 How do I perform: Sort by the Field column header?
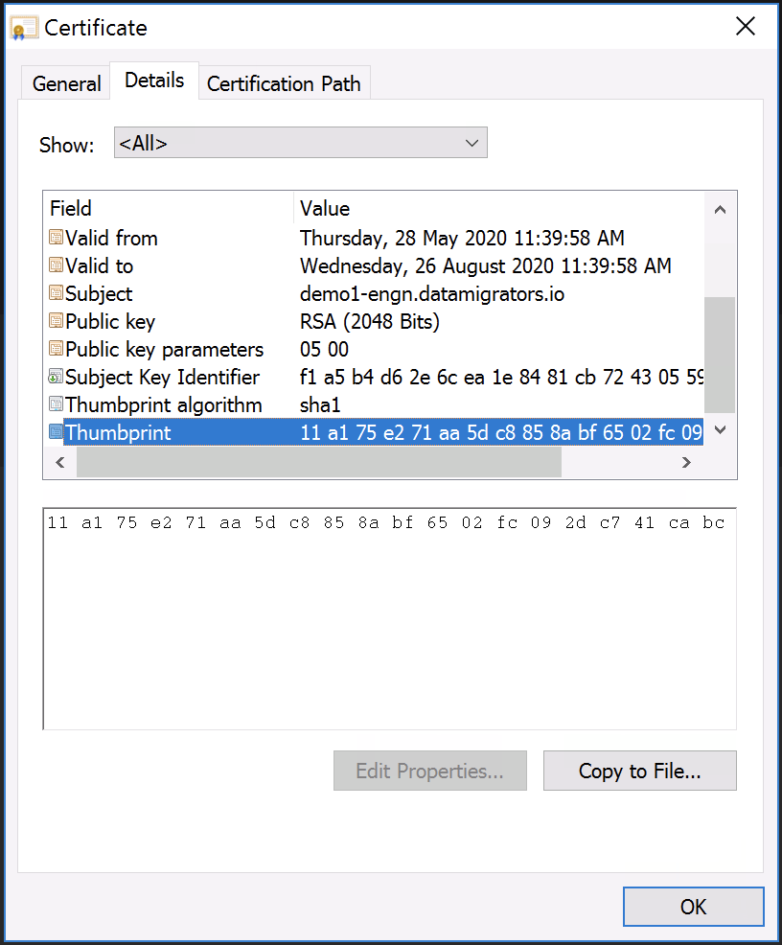tap(169, 208)
